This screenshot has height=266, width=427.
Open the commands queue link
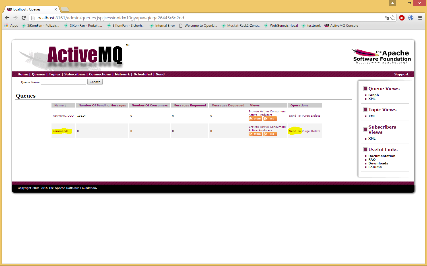click(x=61, y=131)
